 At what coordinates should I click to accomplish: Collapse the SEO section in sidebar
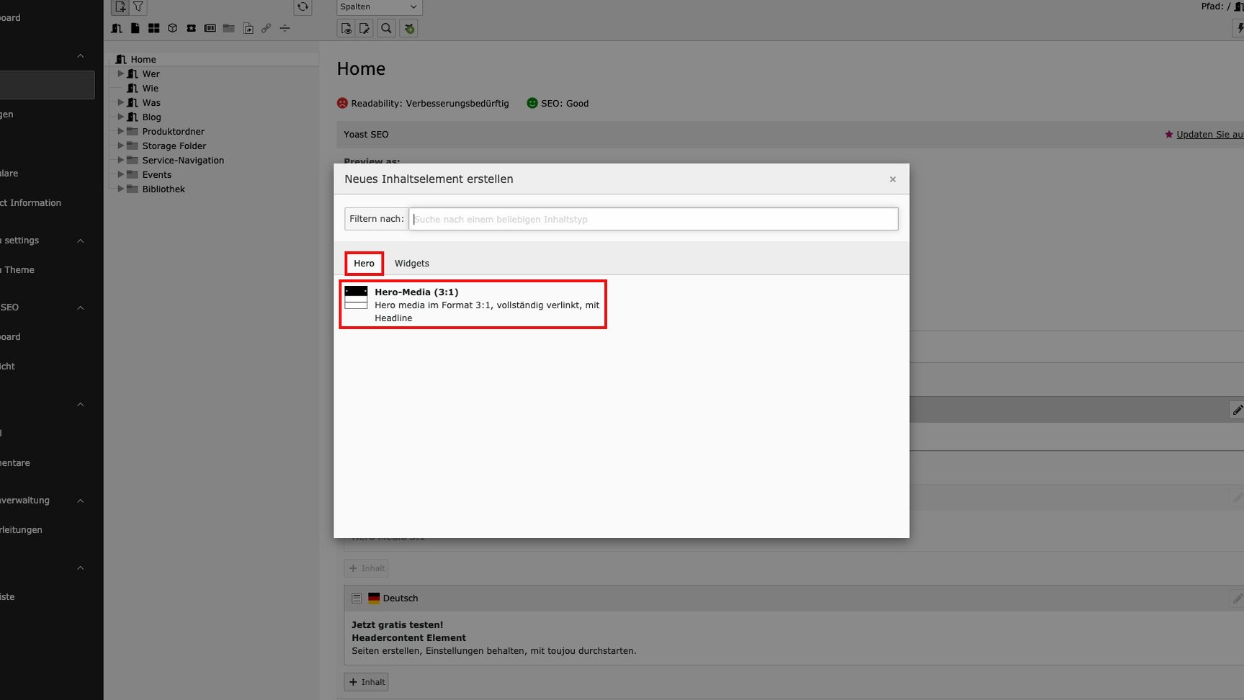[81, 308]
